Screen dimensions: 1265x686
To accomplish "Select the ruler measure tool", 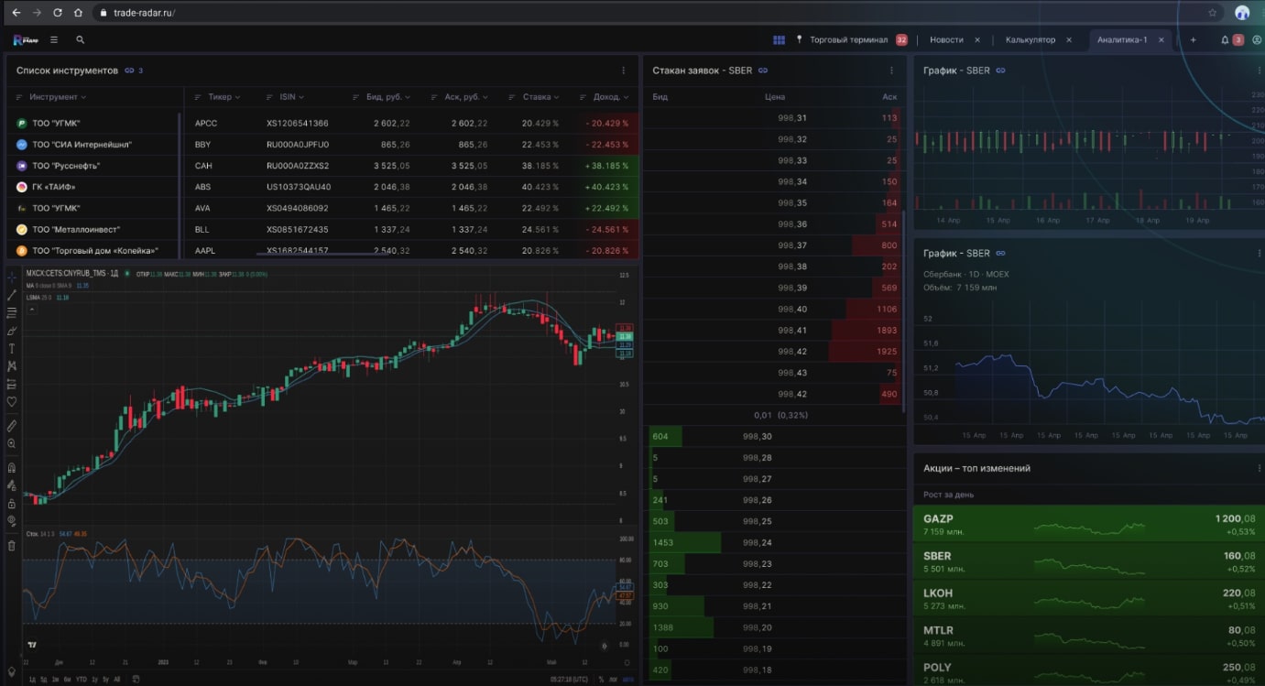I will [12, 426].
